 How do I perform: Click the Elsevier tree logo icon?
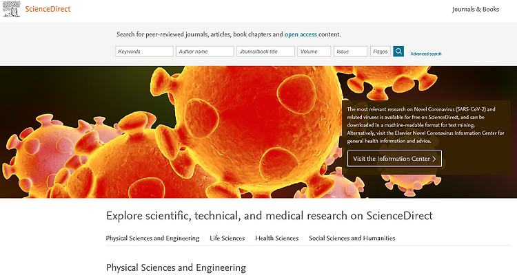click(x=12, y=9)
